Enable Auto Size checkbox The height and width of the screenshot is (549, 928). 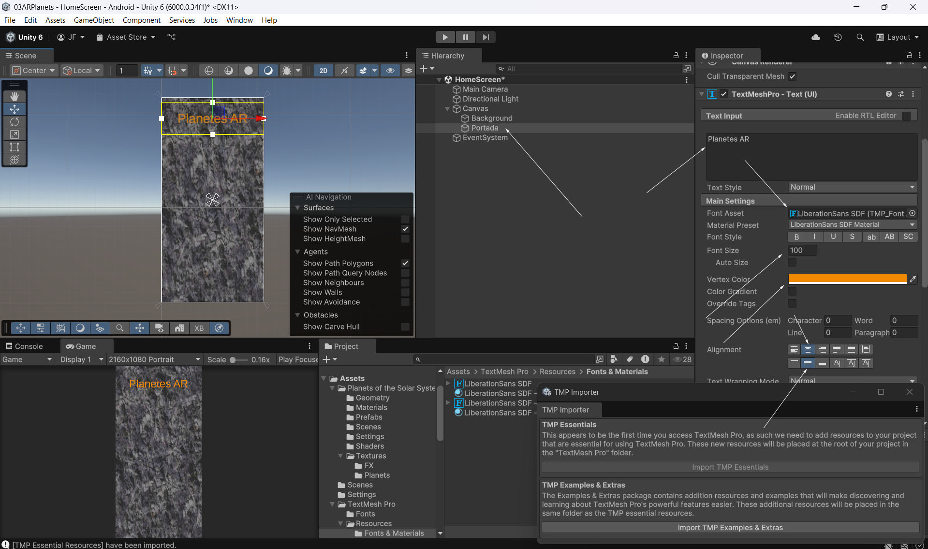pos(792,263)
